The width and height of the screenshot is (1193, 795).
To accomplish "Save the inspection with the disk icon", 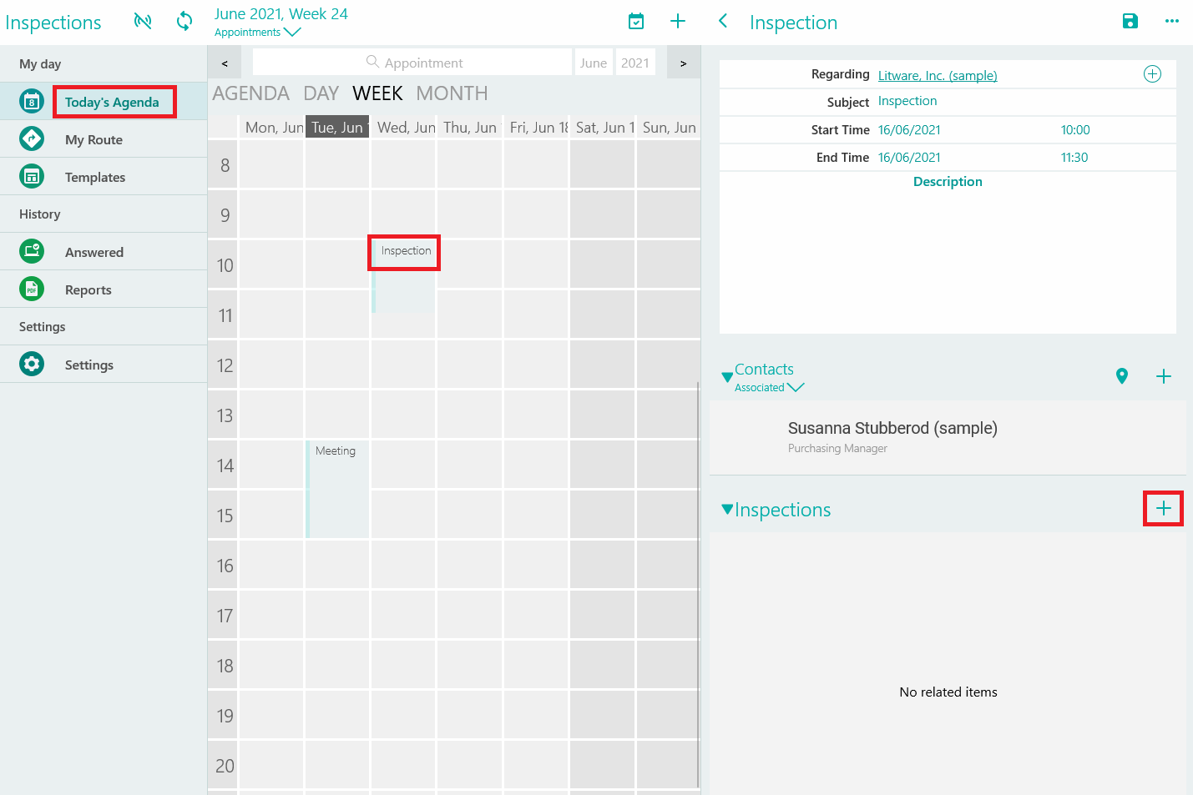I will point(1130,22).
